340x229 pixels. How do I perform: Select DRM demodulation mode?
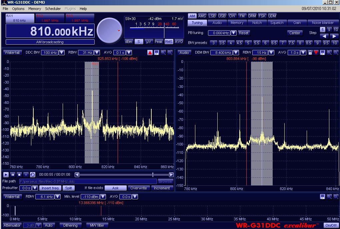coord(252,16)
